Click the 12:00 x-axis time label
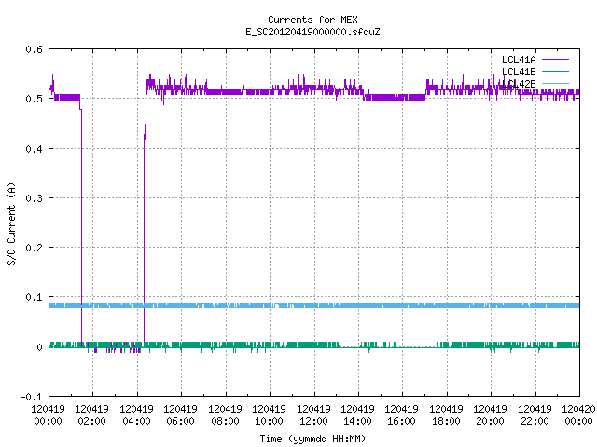597x447 pixels. 313,421
